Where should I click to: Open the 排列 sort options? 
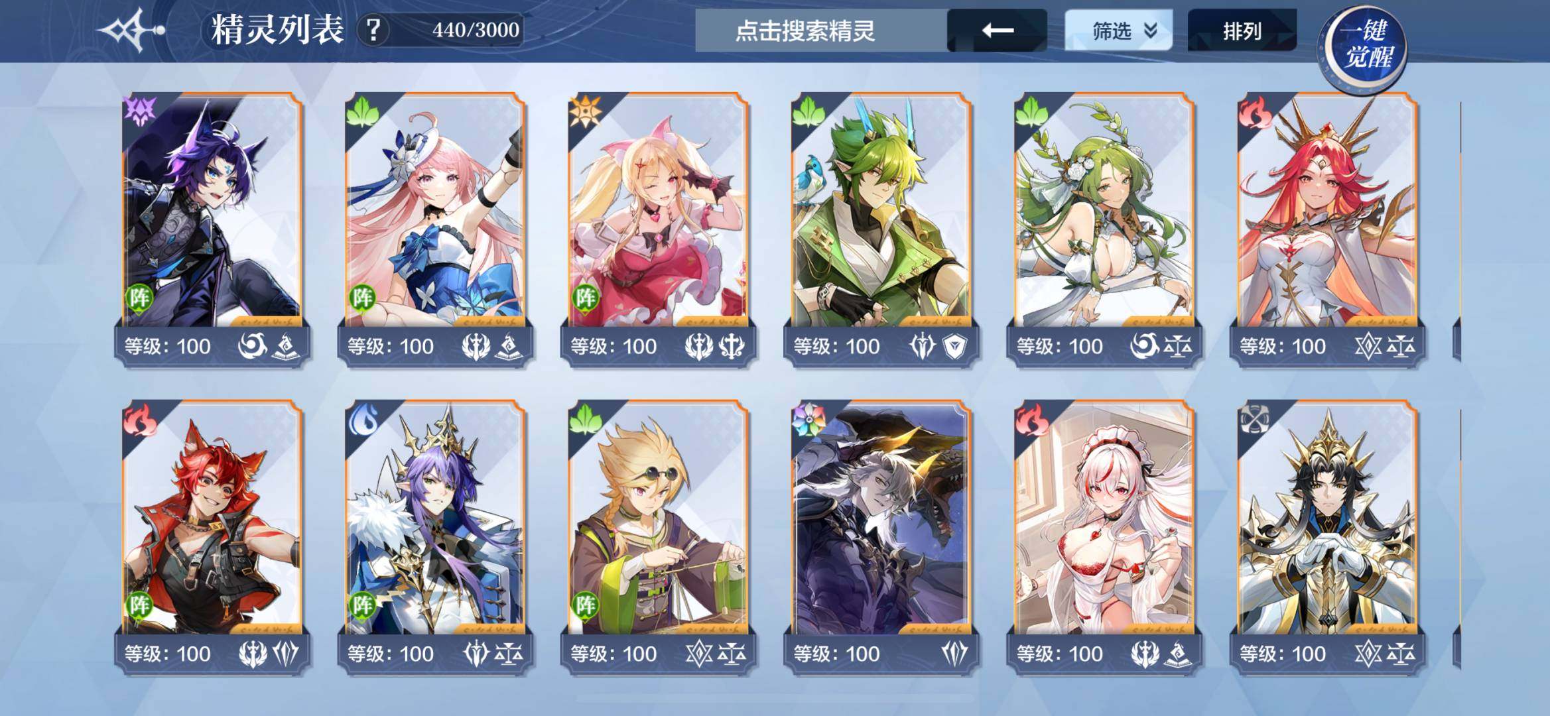tap(1242, 30)
